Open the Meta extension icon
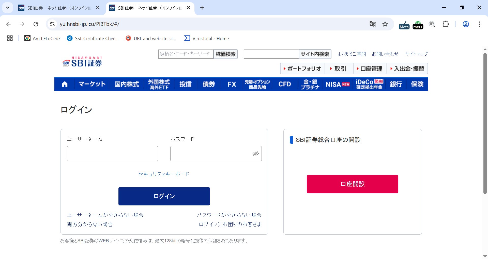The image size is (488, 259). pos(404,25)
